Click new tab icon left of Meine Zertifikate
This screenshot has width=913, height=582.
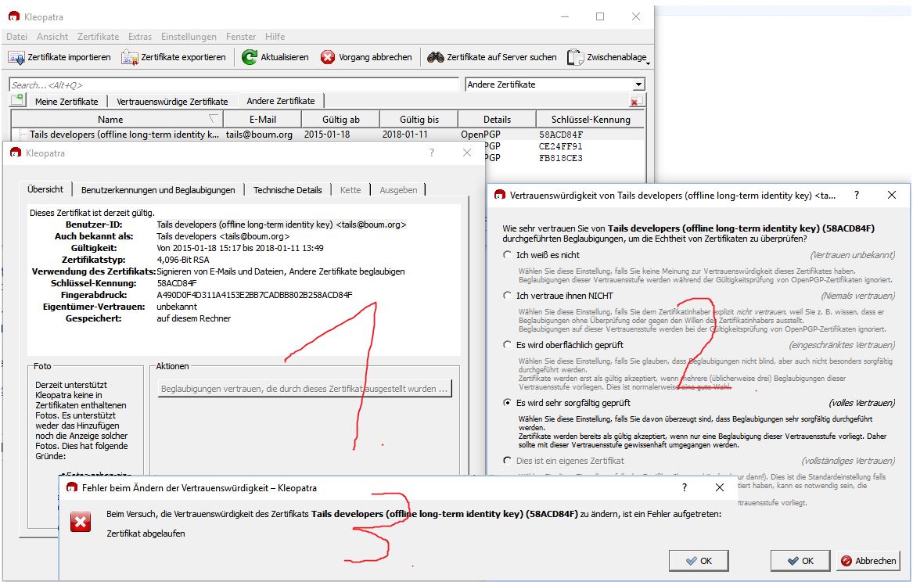coord(17,100)
